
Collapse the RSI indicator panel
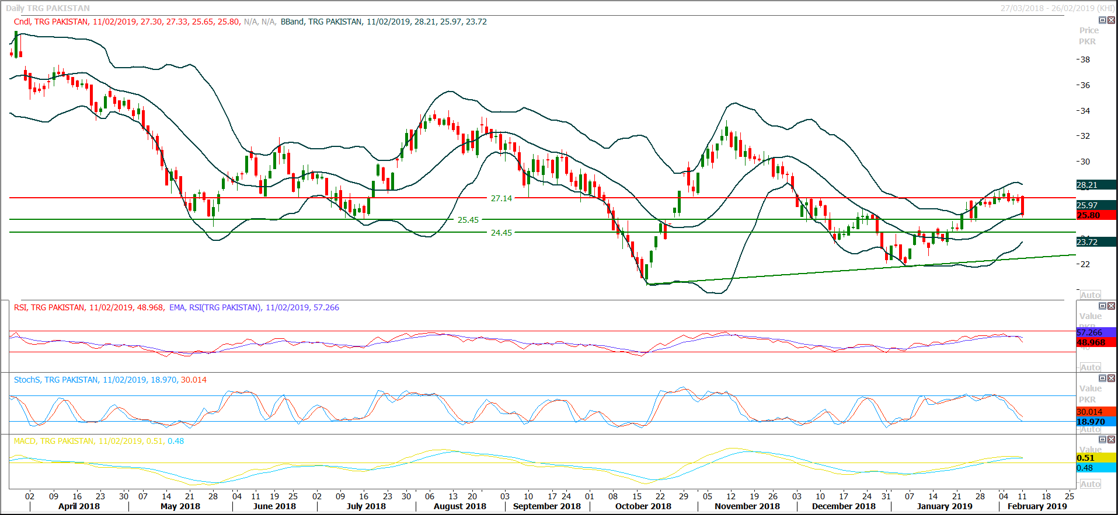coord(1102,306)
